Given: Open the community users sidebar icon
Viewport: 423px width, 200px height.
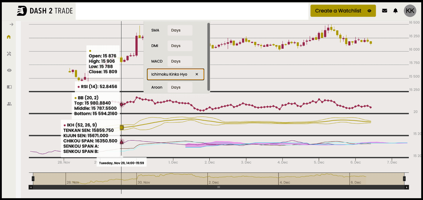Looking at the screenshot, I should pos(9,104).
